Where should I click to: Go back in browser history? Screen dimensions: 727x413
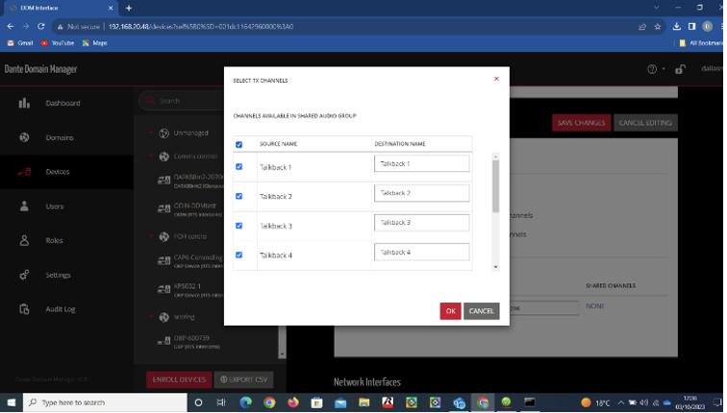[11, 26]
